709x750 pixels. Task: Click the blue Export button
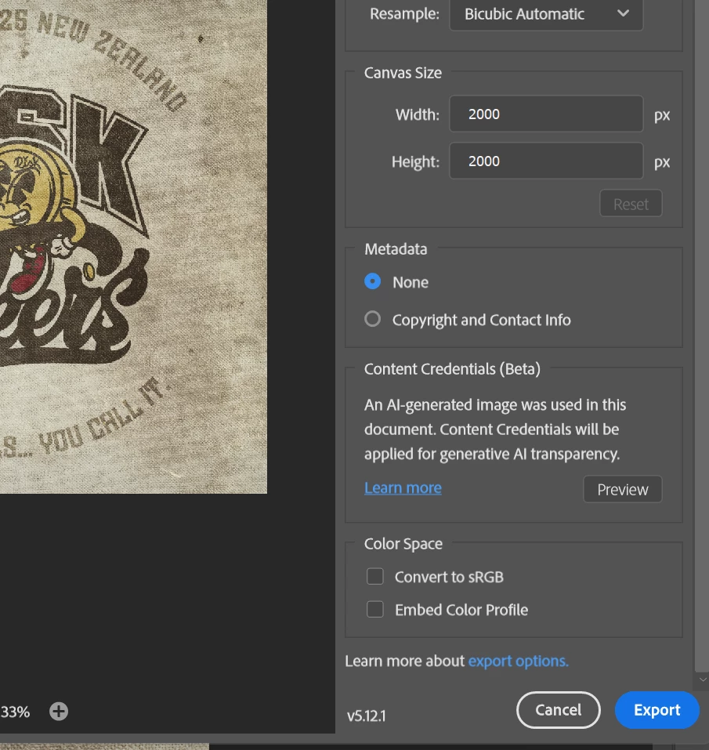pos(657,710)
